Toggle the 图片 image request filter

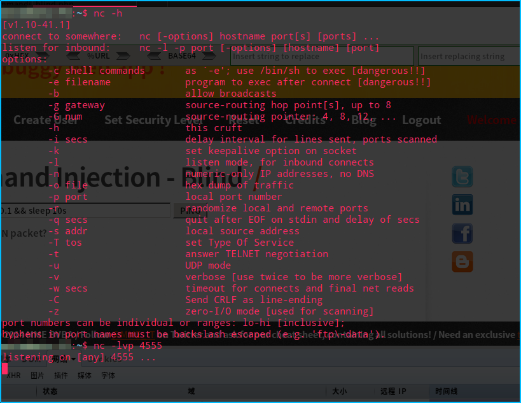coord(36,375)
